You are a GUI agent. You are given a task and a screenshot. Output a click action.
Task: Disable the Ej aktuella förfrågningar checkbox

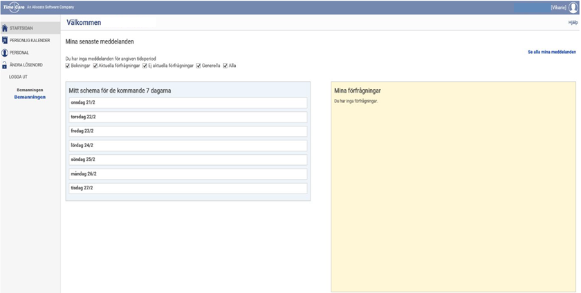[145, 66]
